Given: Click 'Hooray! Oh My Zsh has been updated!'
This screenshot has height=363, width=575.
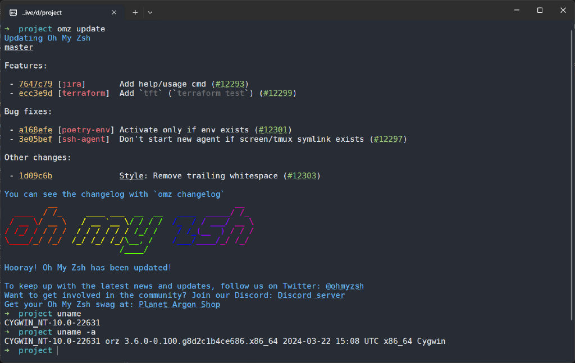Looking at the screenshot, I should pos(88,268).
